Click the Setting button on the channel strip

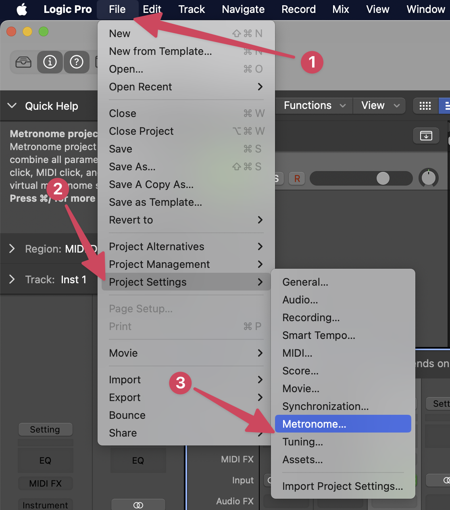click(x=45, y=429)
